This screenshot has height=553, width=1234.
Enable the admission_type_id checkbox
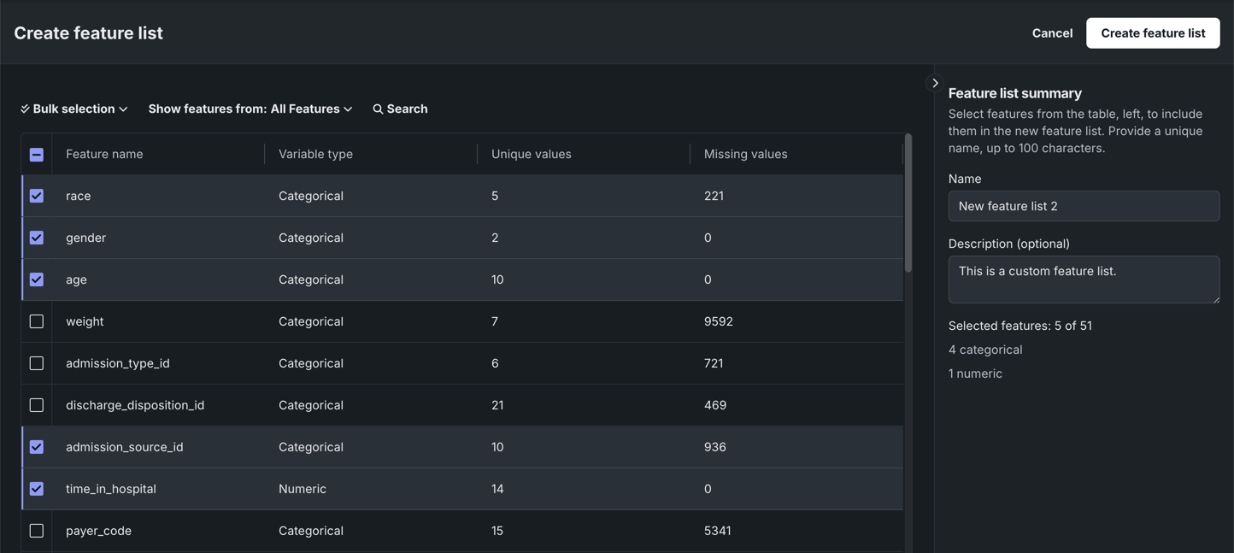point(37,363)
